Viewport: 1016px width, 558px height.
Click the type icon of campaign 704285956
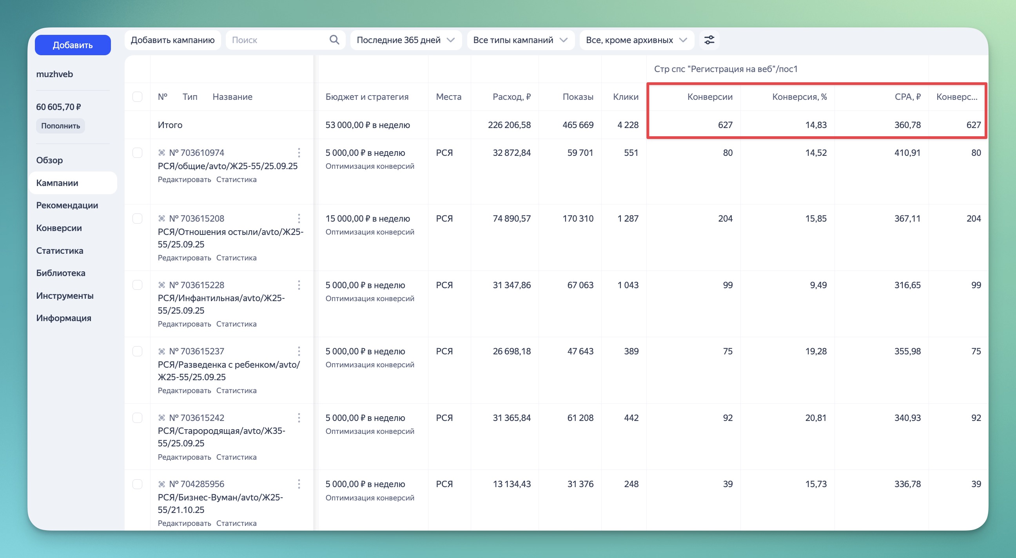click(161, 484)
